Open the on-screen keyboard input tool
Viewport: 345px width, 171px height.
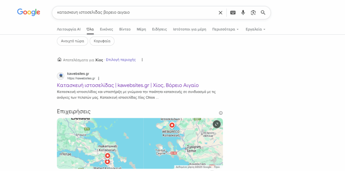click(233, 12)
